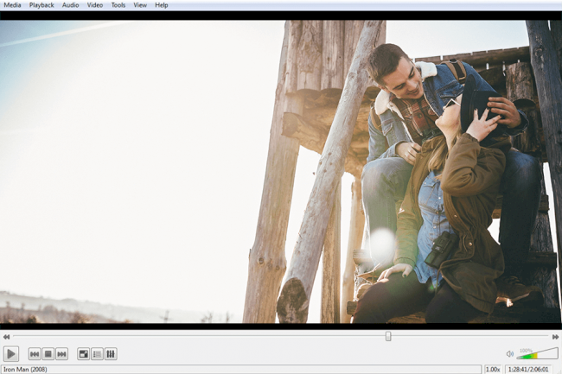Open extended settings equalizer icon

tap(111, 353)
